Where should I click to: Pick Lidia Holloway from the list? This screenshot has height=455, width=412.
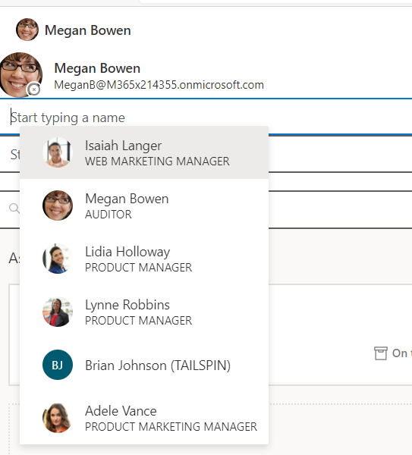pyautogui.click(x=144, y=259)
